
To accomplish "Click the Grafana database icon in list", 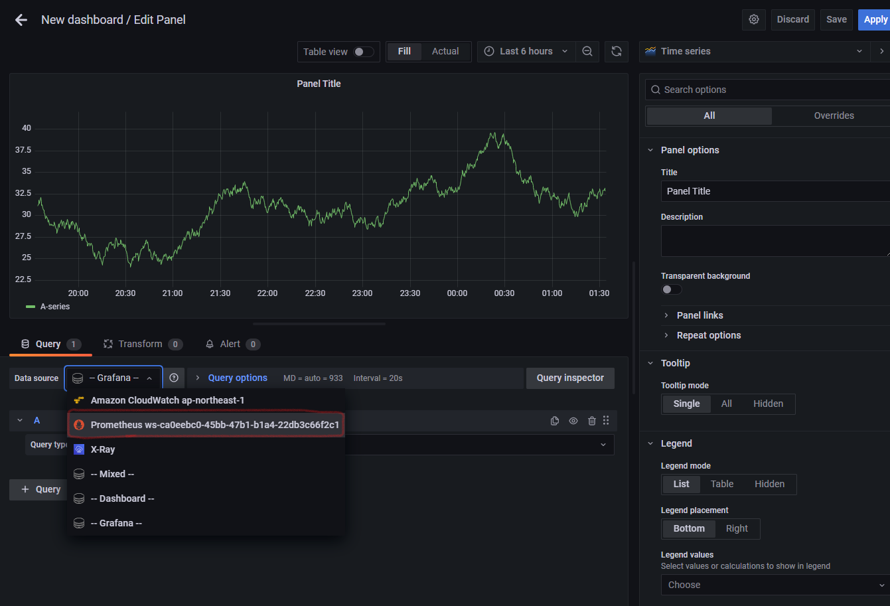I will (x=79, y=523).
